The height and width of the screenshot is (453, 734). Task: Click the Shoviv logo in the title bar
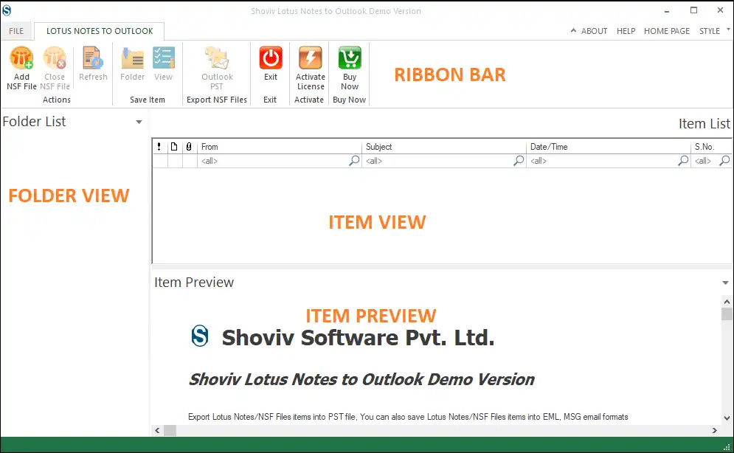(8, 10)
